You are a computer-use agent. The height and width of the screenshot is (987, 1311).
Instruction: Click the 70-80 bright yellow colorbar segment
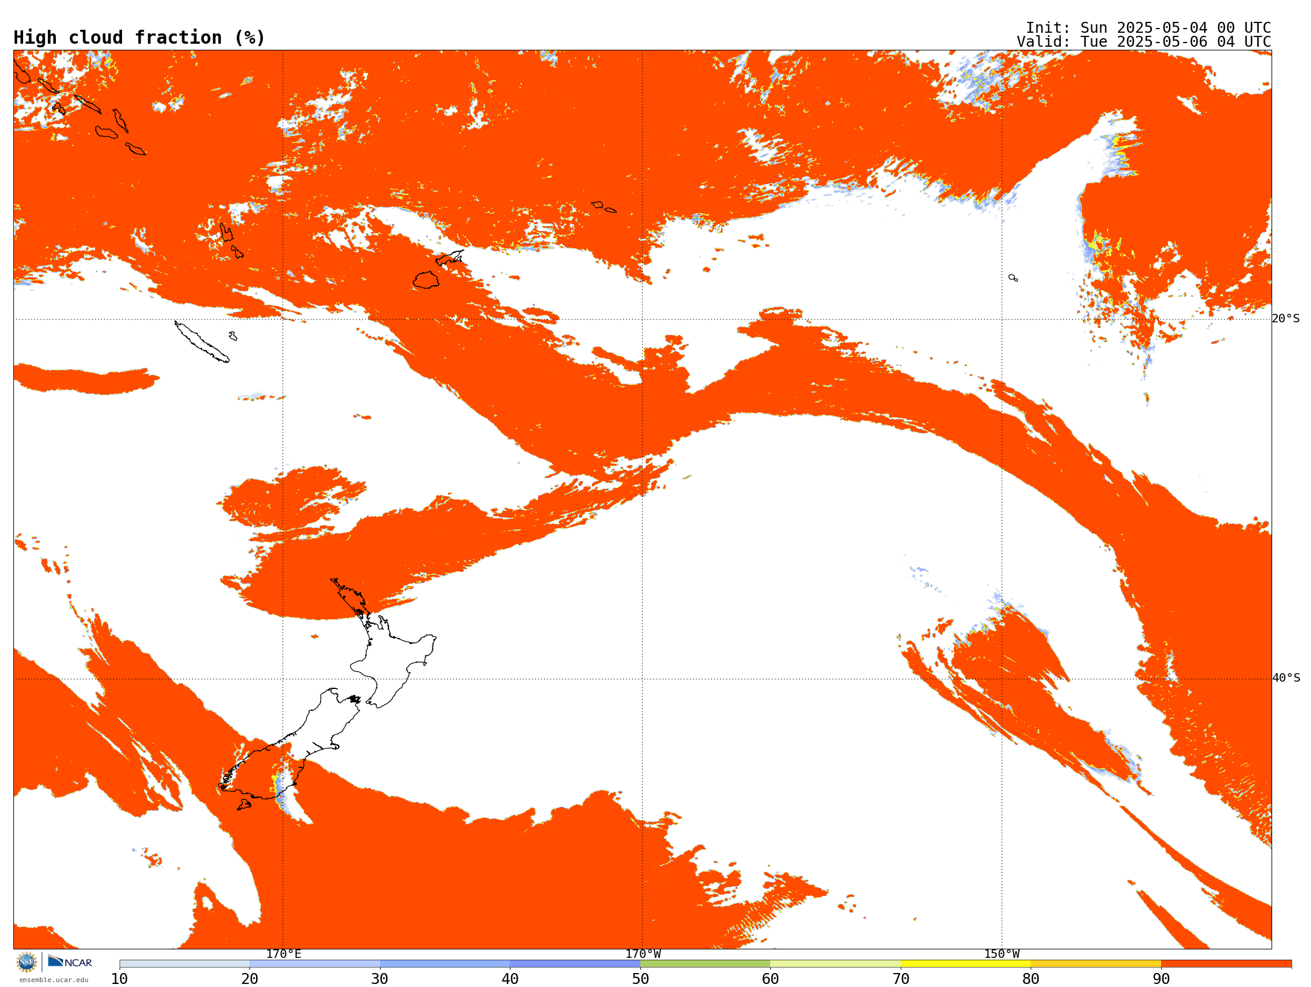(966, 964)
